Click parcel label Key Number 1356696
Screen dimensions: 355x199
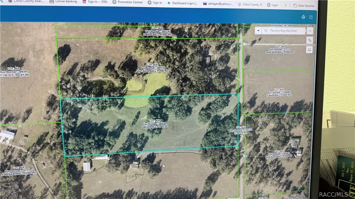coord(279,92)
